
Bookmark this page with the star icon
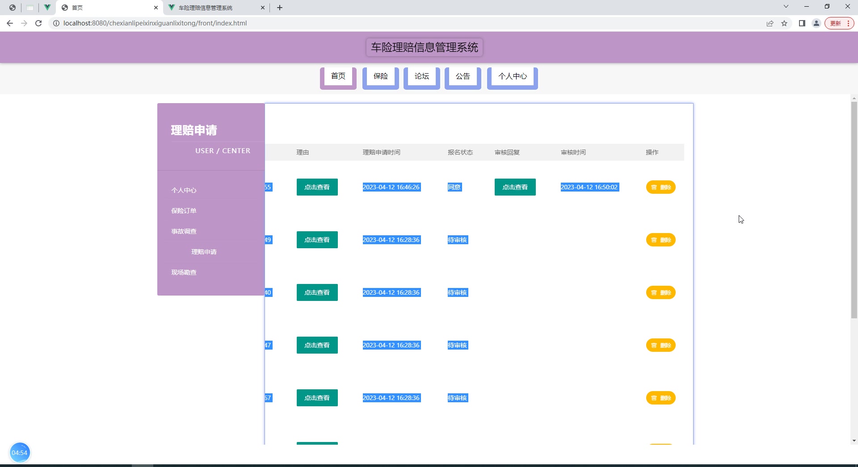[x=784, y=23]
